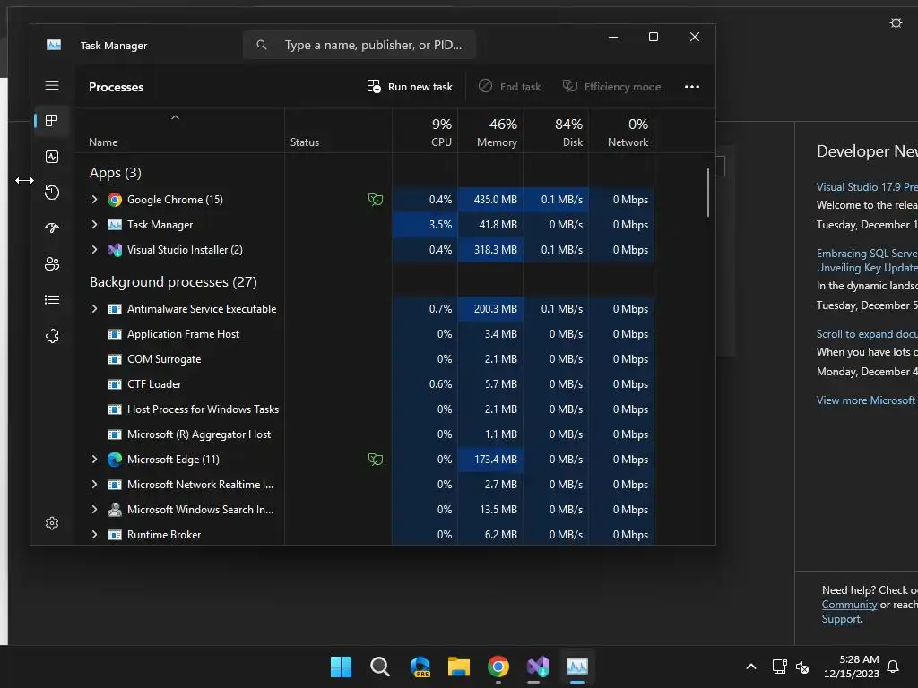Screen dimensions: 918x688
Task: Open File Explorer from taskbar
Action: (x=459, y=666)
